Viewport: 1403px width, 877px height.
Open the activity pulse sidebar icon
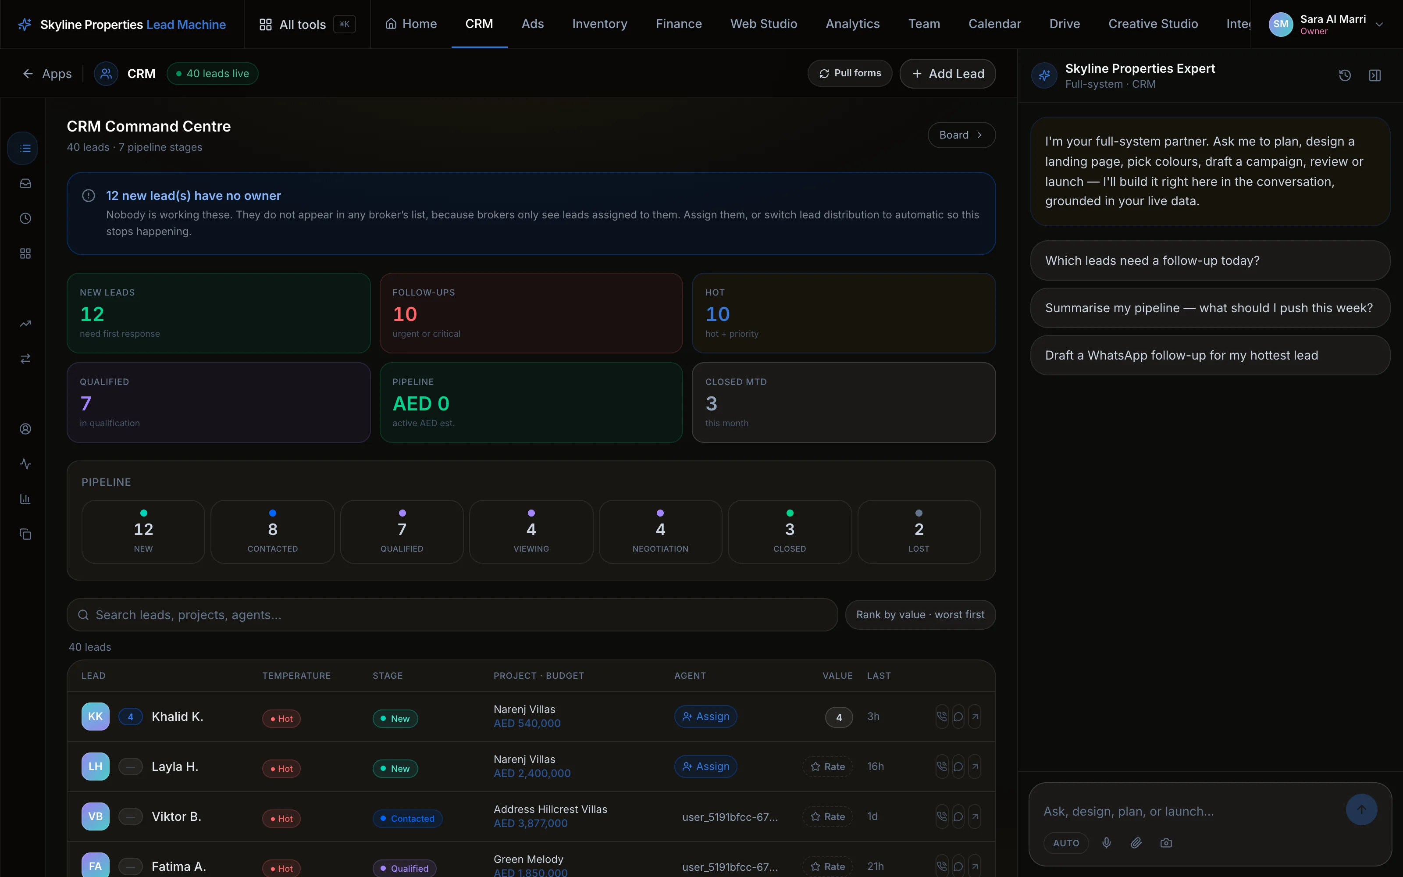[x=25, y=464]
